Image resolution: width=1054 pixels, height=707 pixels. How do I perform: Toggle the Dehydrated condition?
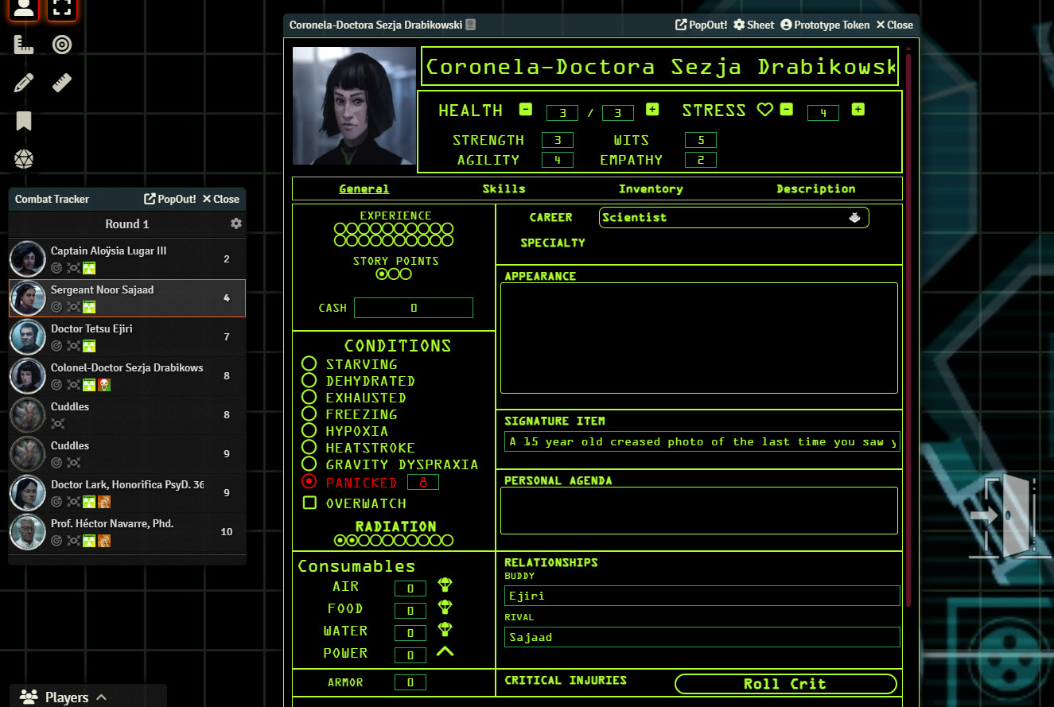coord(309,380)
